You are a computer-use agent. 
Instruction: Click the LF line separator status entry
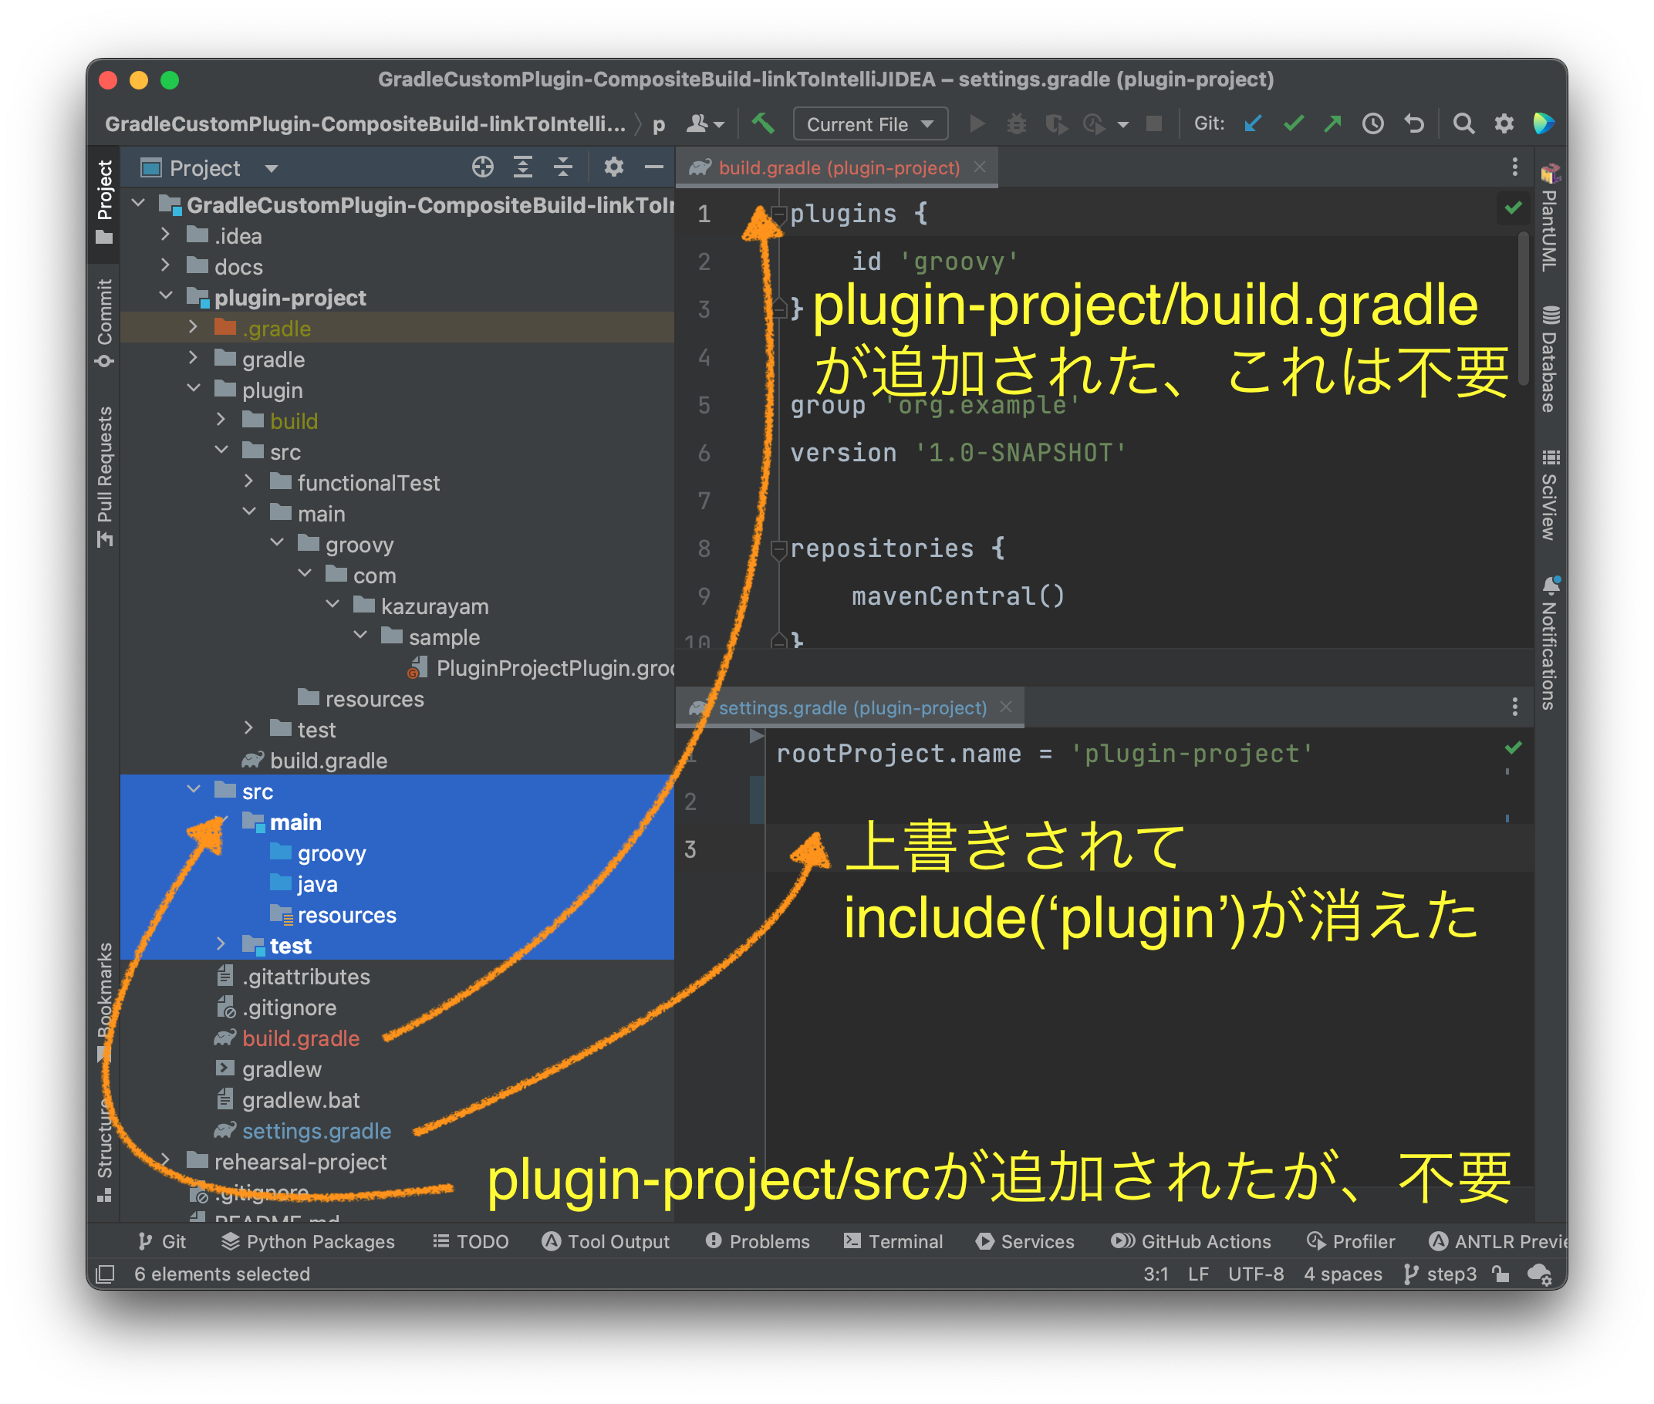(x=1198, y=1274)
